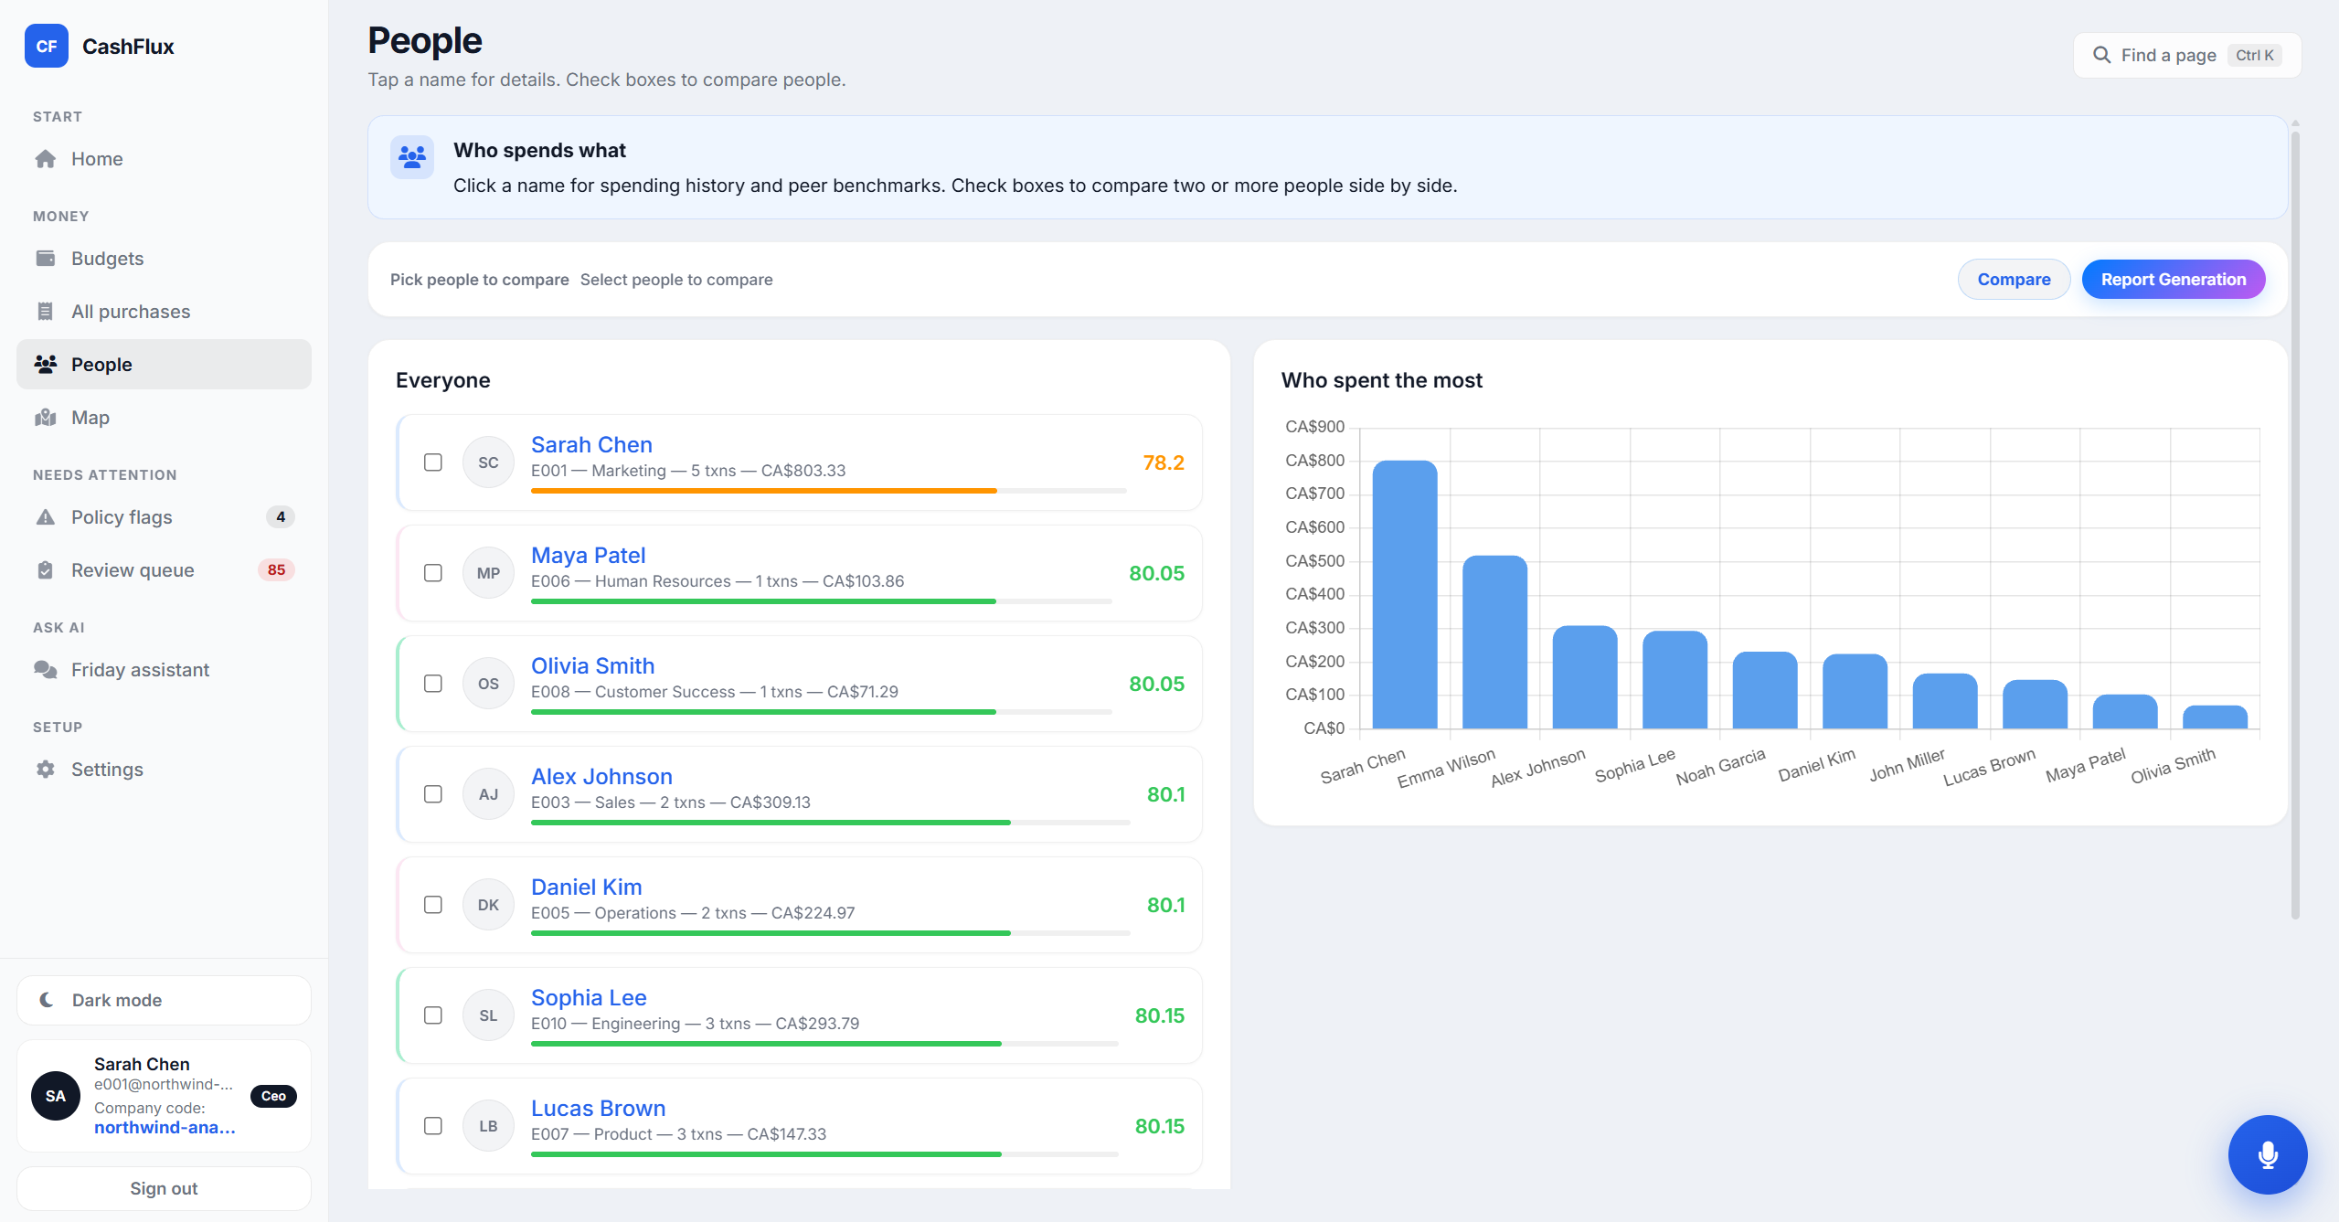Click the Review queue clipboard icon
Screen dimensions: 2339x1222
46,570
